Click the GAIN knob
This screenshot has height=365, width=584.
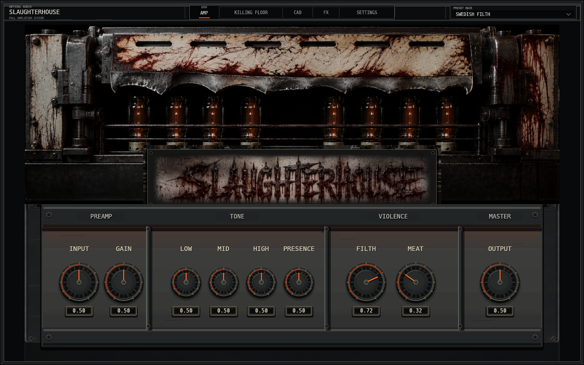[124, 282]
